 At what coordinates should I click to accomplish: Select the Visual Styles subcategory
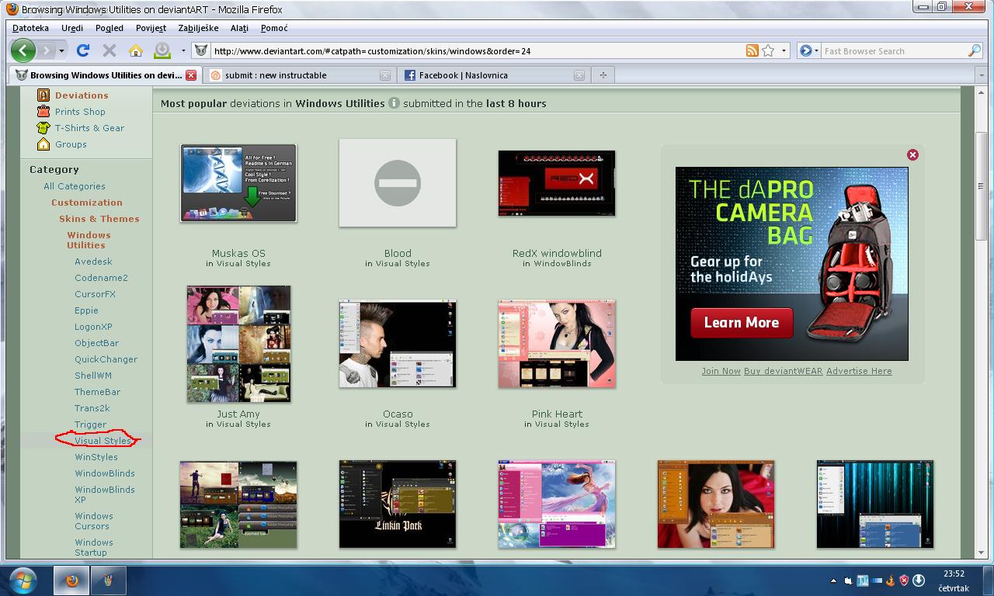103,441
